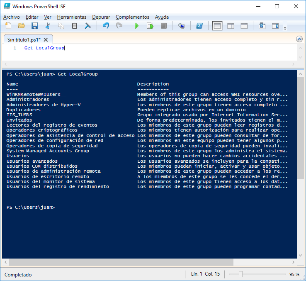Image resolution: width=306 pixels, height=281 pixels.
Task: Close the Sin título1.ps1 tab
Action: (46, 39)
